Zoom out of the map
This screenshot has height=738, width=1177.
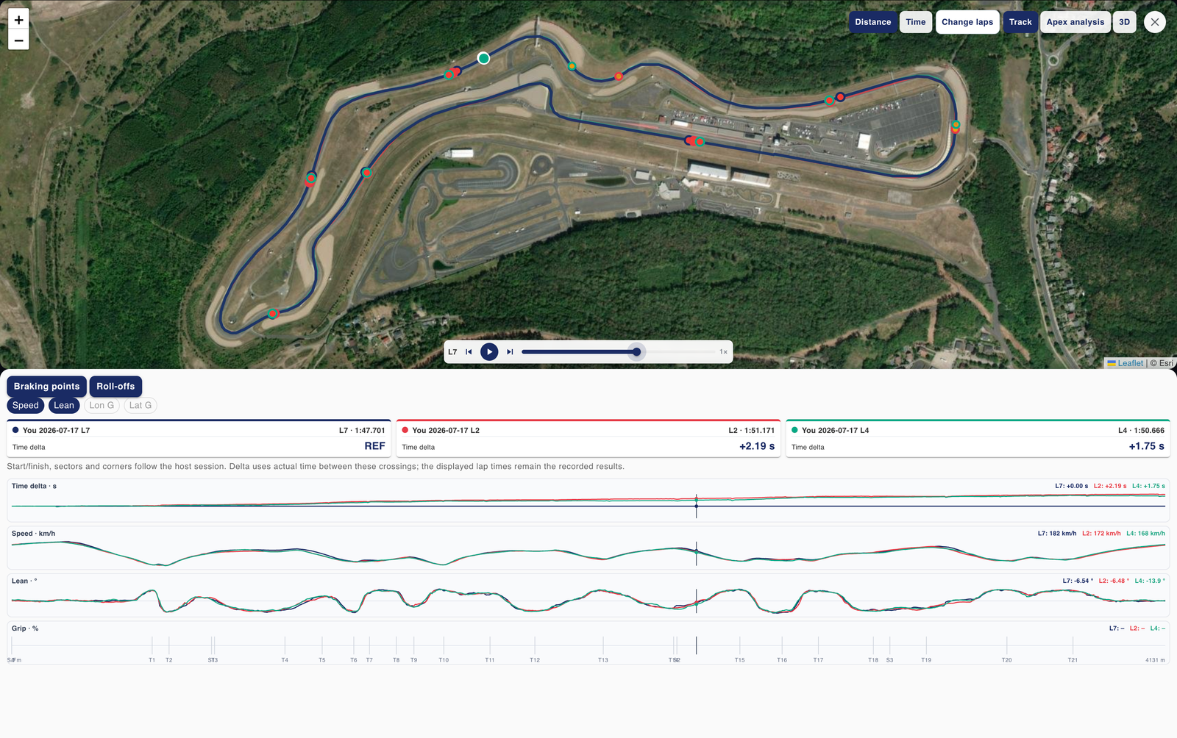coord(18,40)
